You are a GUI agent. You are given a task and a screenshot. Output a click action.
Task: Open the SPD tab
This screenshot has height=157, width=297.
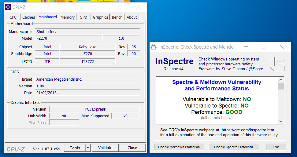84,17
